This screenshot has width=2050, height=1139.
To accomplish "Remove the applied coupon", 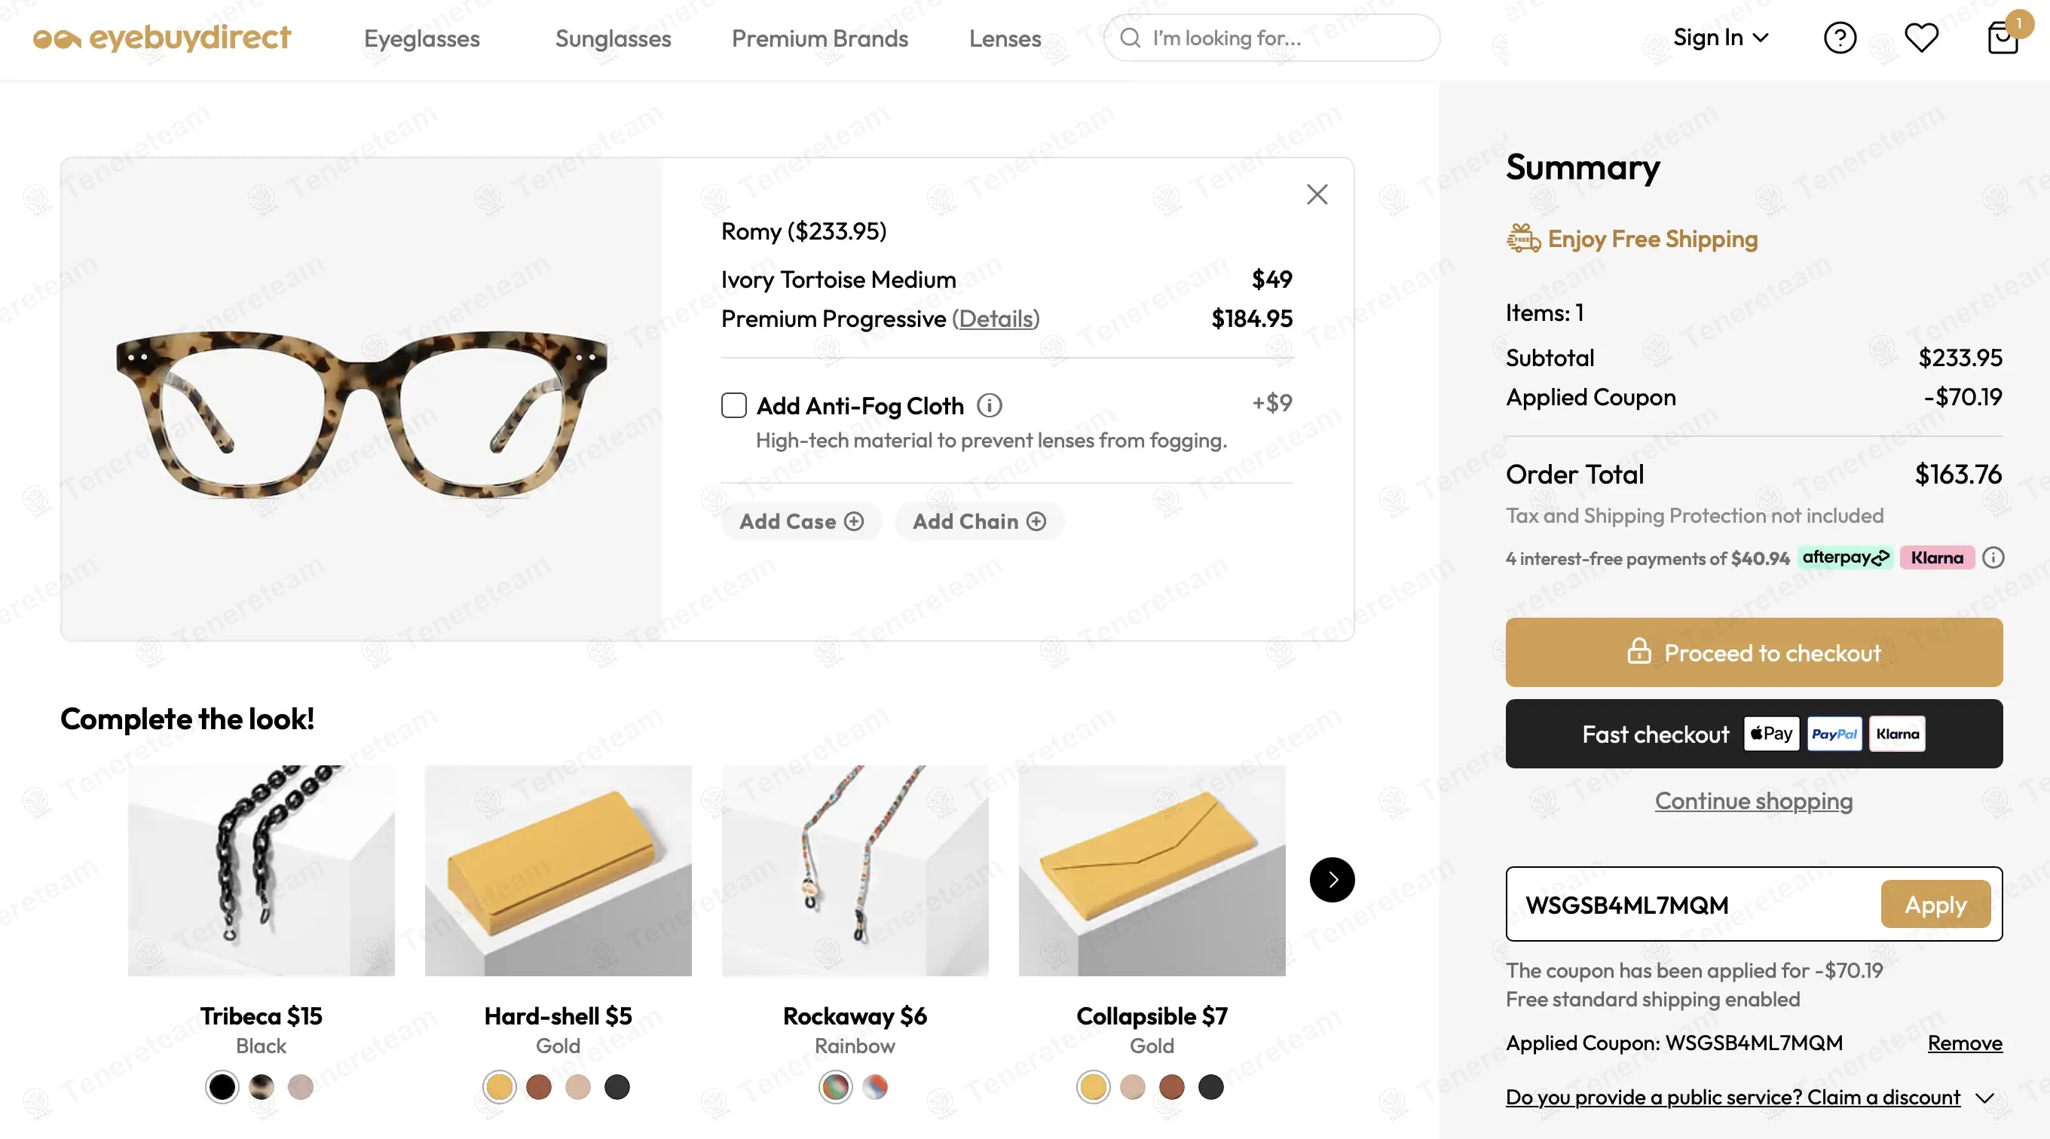I will click(1964, 1043).
